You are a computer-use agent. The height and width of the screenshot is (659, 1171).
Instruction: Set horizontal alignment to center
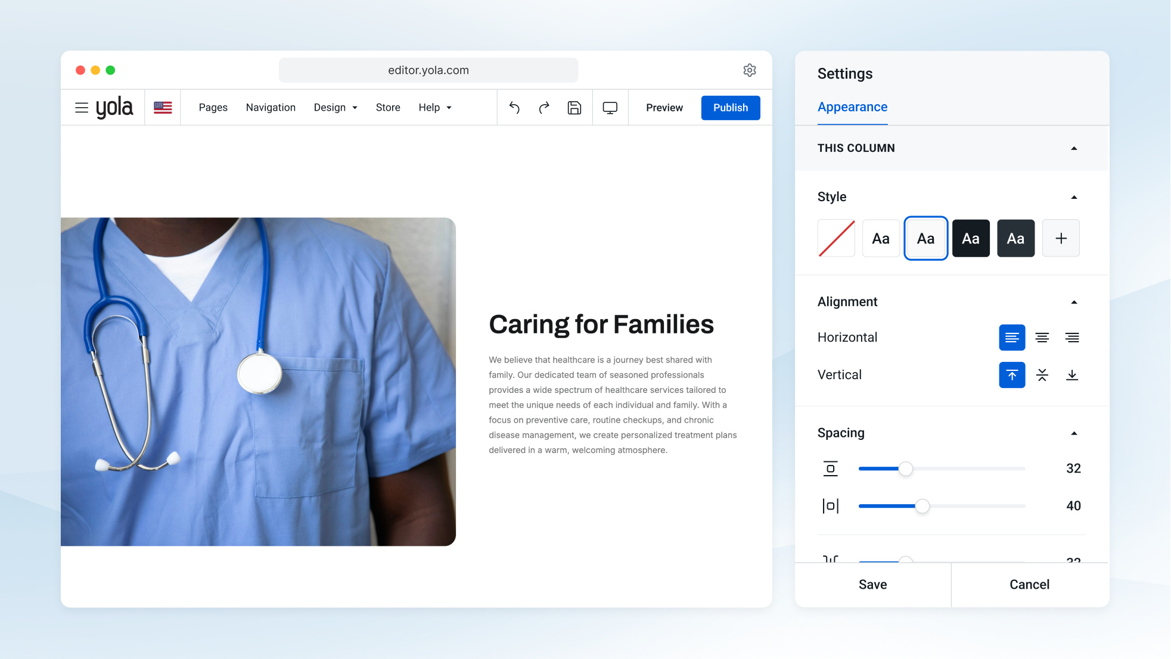(1042, 338)
